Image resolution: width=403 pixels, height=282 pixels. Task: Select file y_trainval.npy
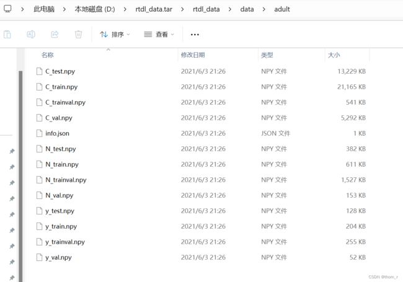pyautogui.click(x=65, y=242)
